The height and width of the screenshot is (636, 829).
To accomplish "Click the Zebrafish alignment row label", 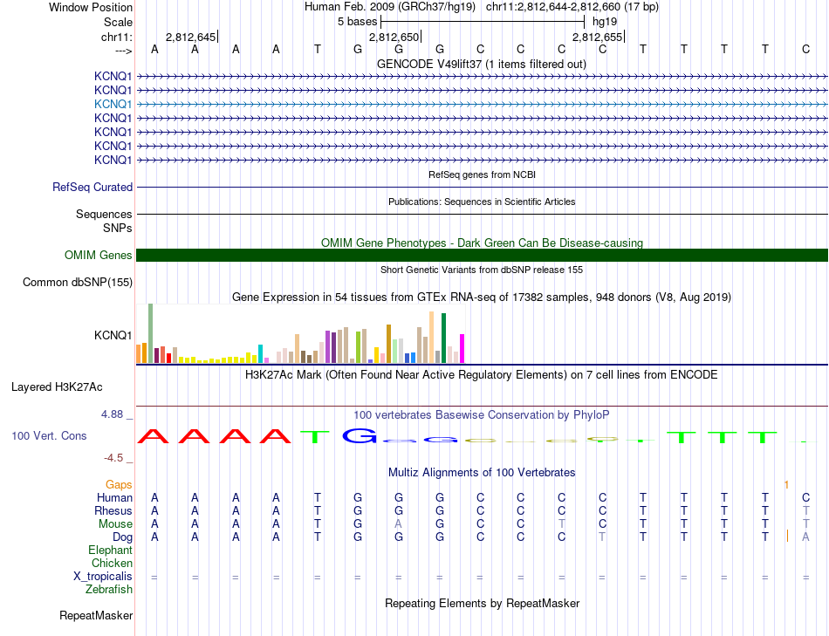I will pyautogui.click(x=109, y=589).
